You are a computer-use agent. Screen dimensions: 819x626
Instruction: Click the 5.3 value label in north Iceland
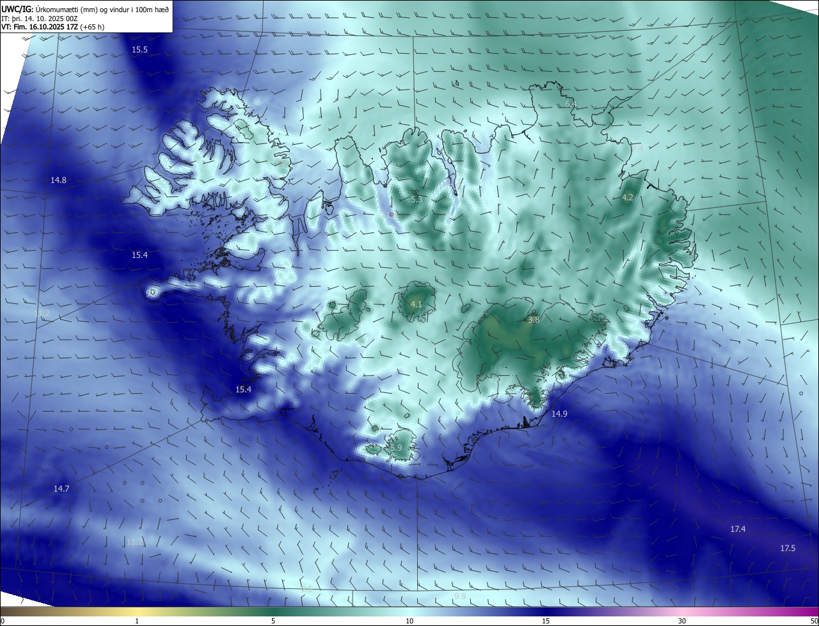(417, 200)
